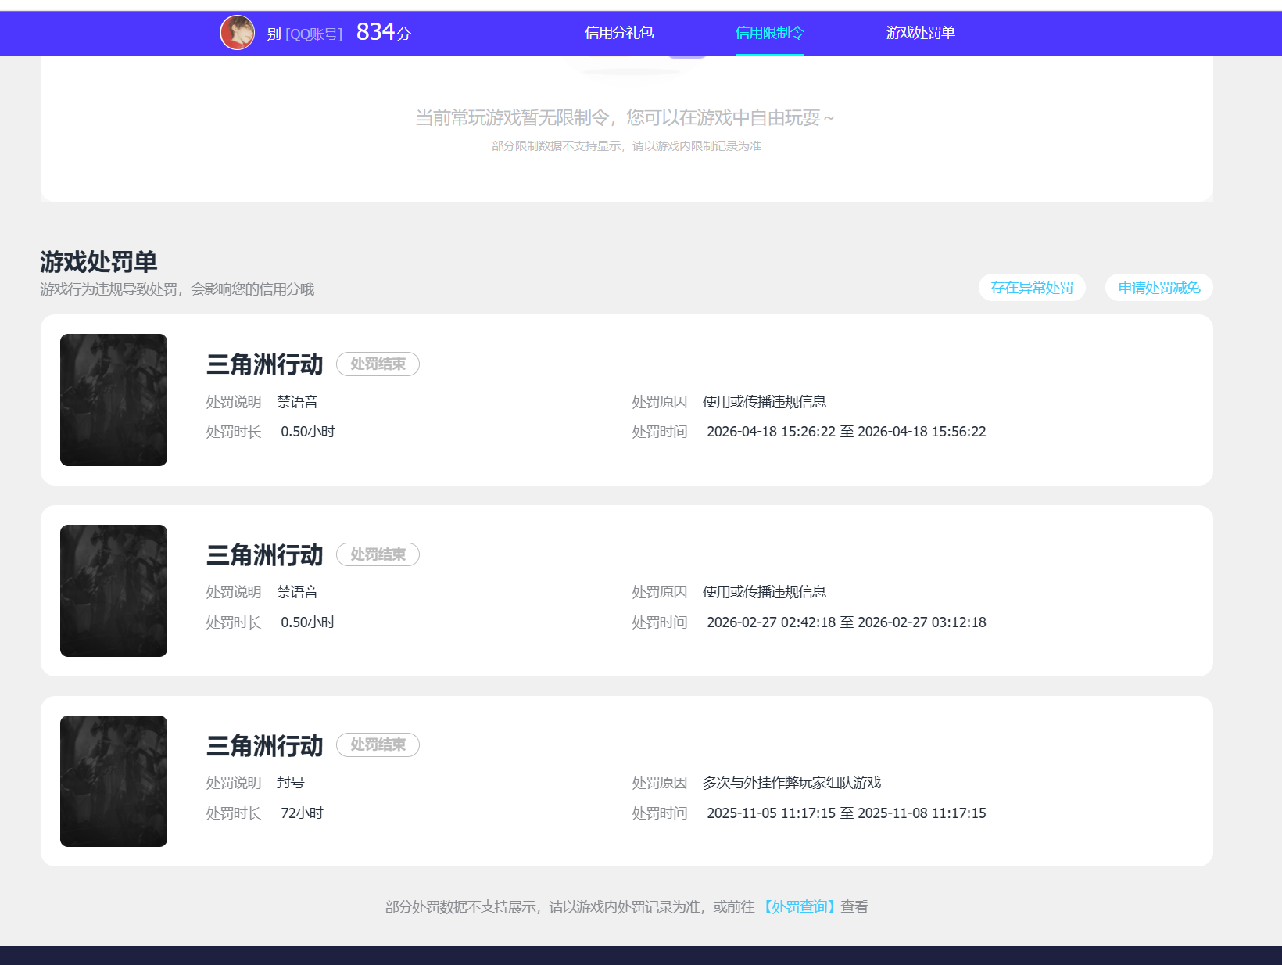Click subtitle 游戏行为违规导致处罚，会影响您的信用分哦
Image resolution: width=1282 pixels, height=965 pixels.
pos(177,289)
